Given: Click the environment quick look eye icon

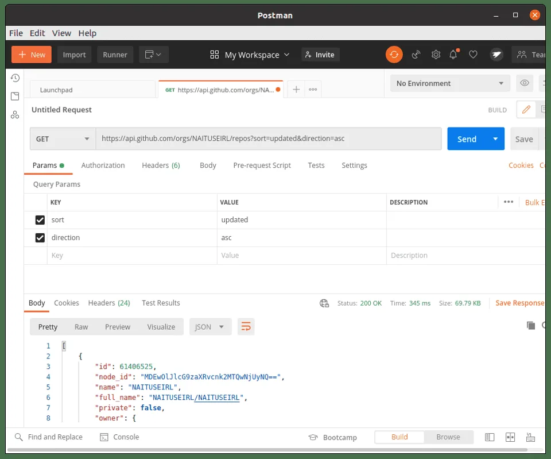Looking at the screenshot, I should click(x=524, y=83).
